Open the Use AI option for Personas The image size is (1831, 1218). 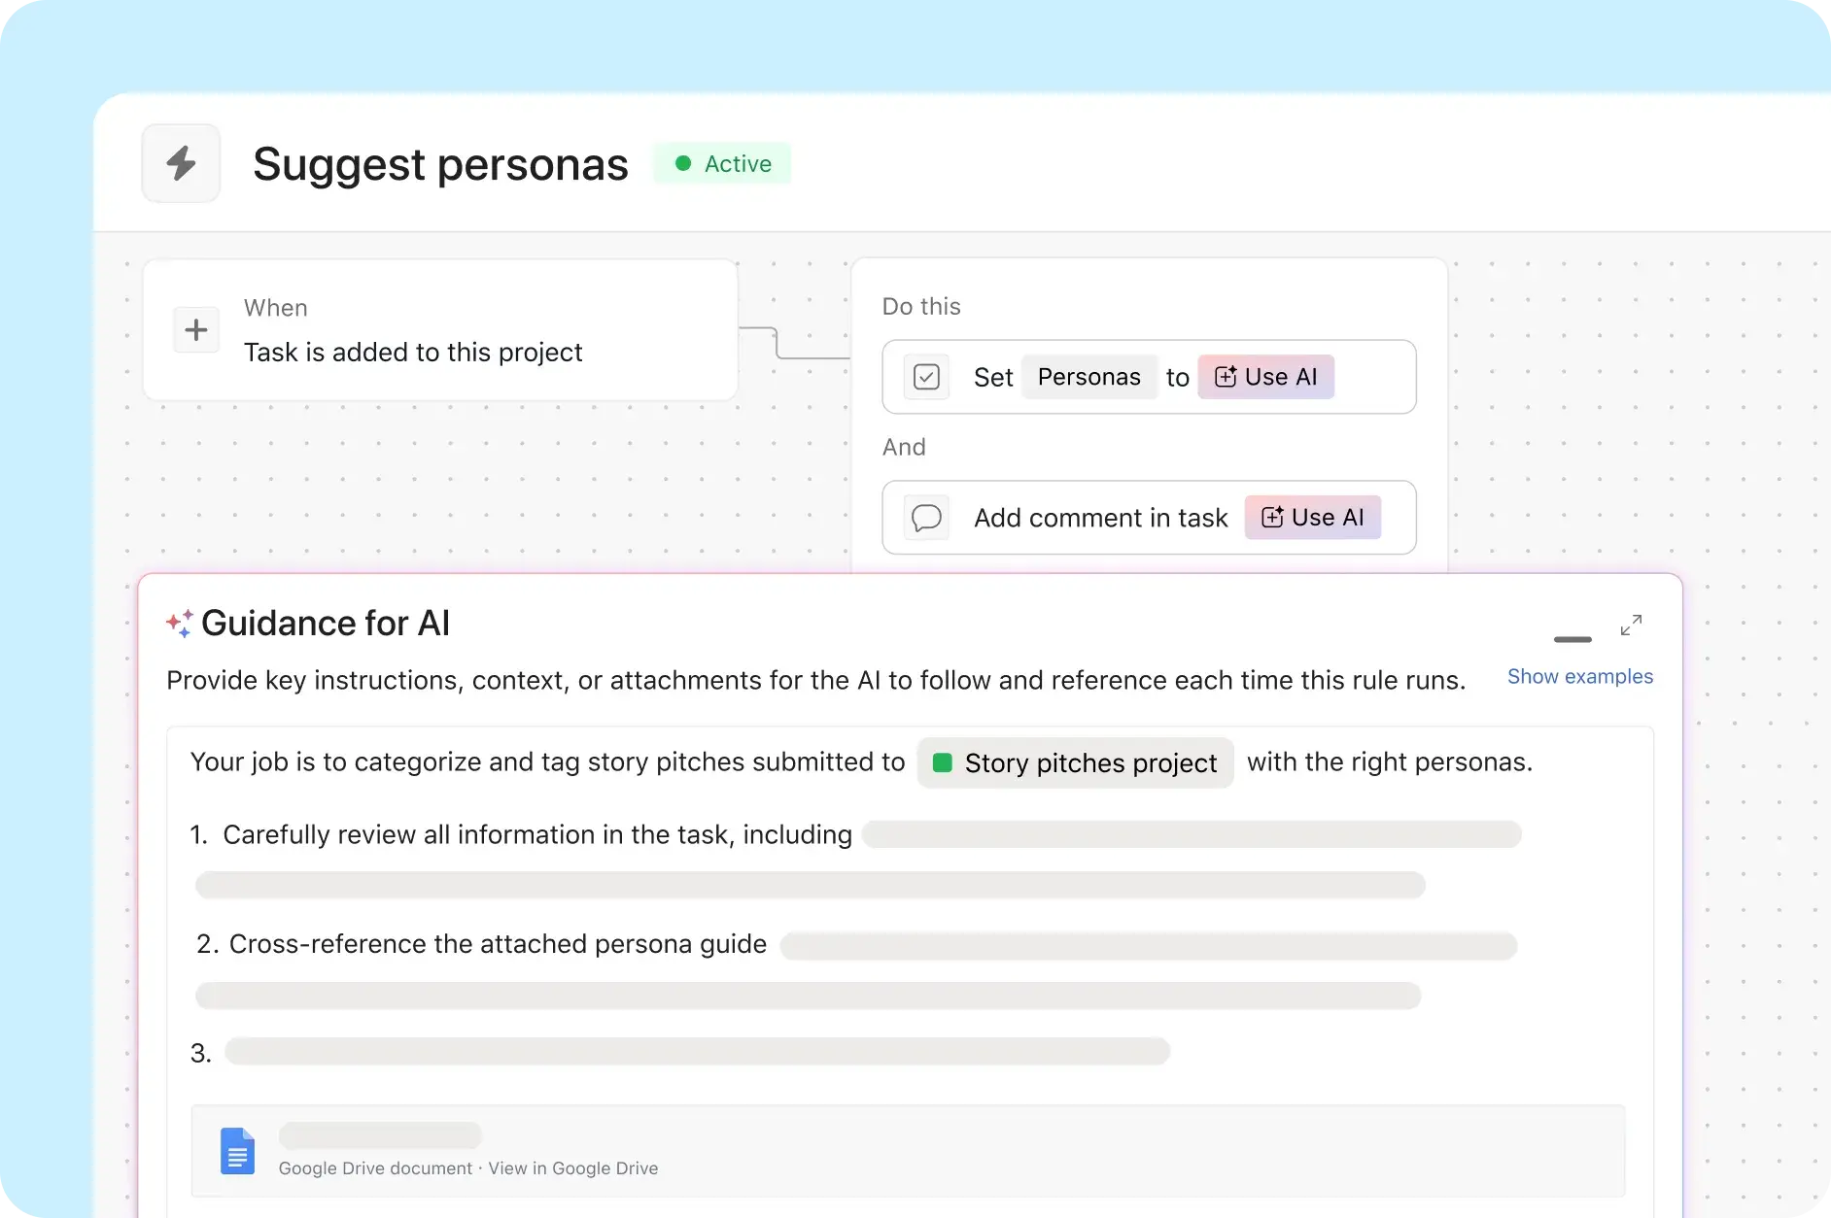1266,377
